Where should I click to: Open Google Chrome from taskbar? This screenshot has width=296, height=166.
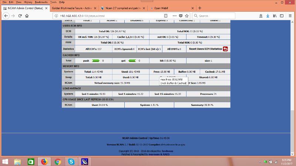point(58,162)
